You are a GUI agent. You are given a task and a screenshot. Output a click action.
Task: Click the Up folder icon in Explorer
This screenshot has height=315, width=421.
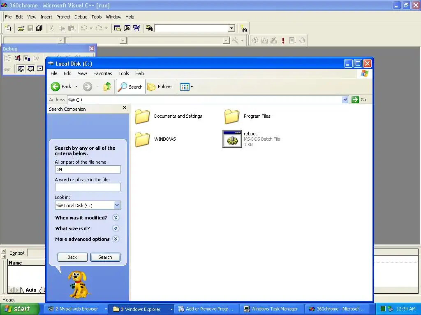(107, 87)
